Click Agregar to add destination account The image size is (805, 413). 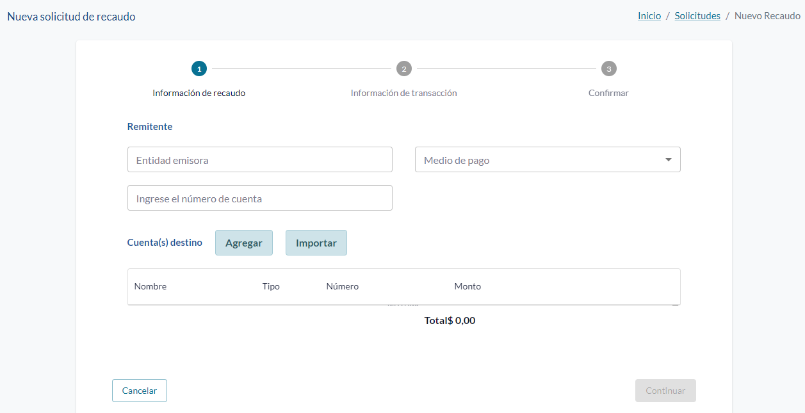(244, 243)
